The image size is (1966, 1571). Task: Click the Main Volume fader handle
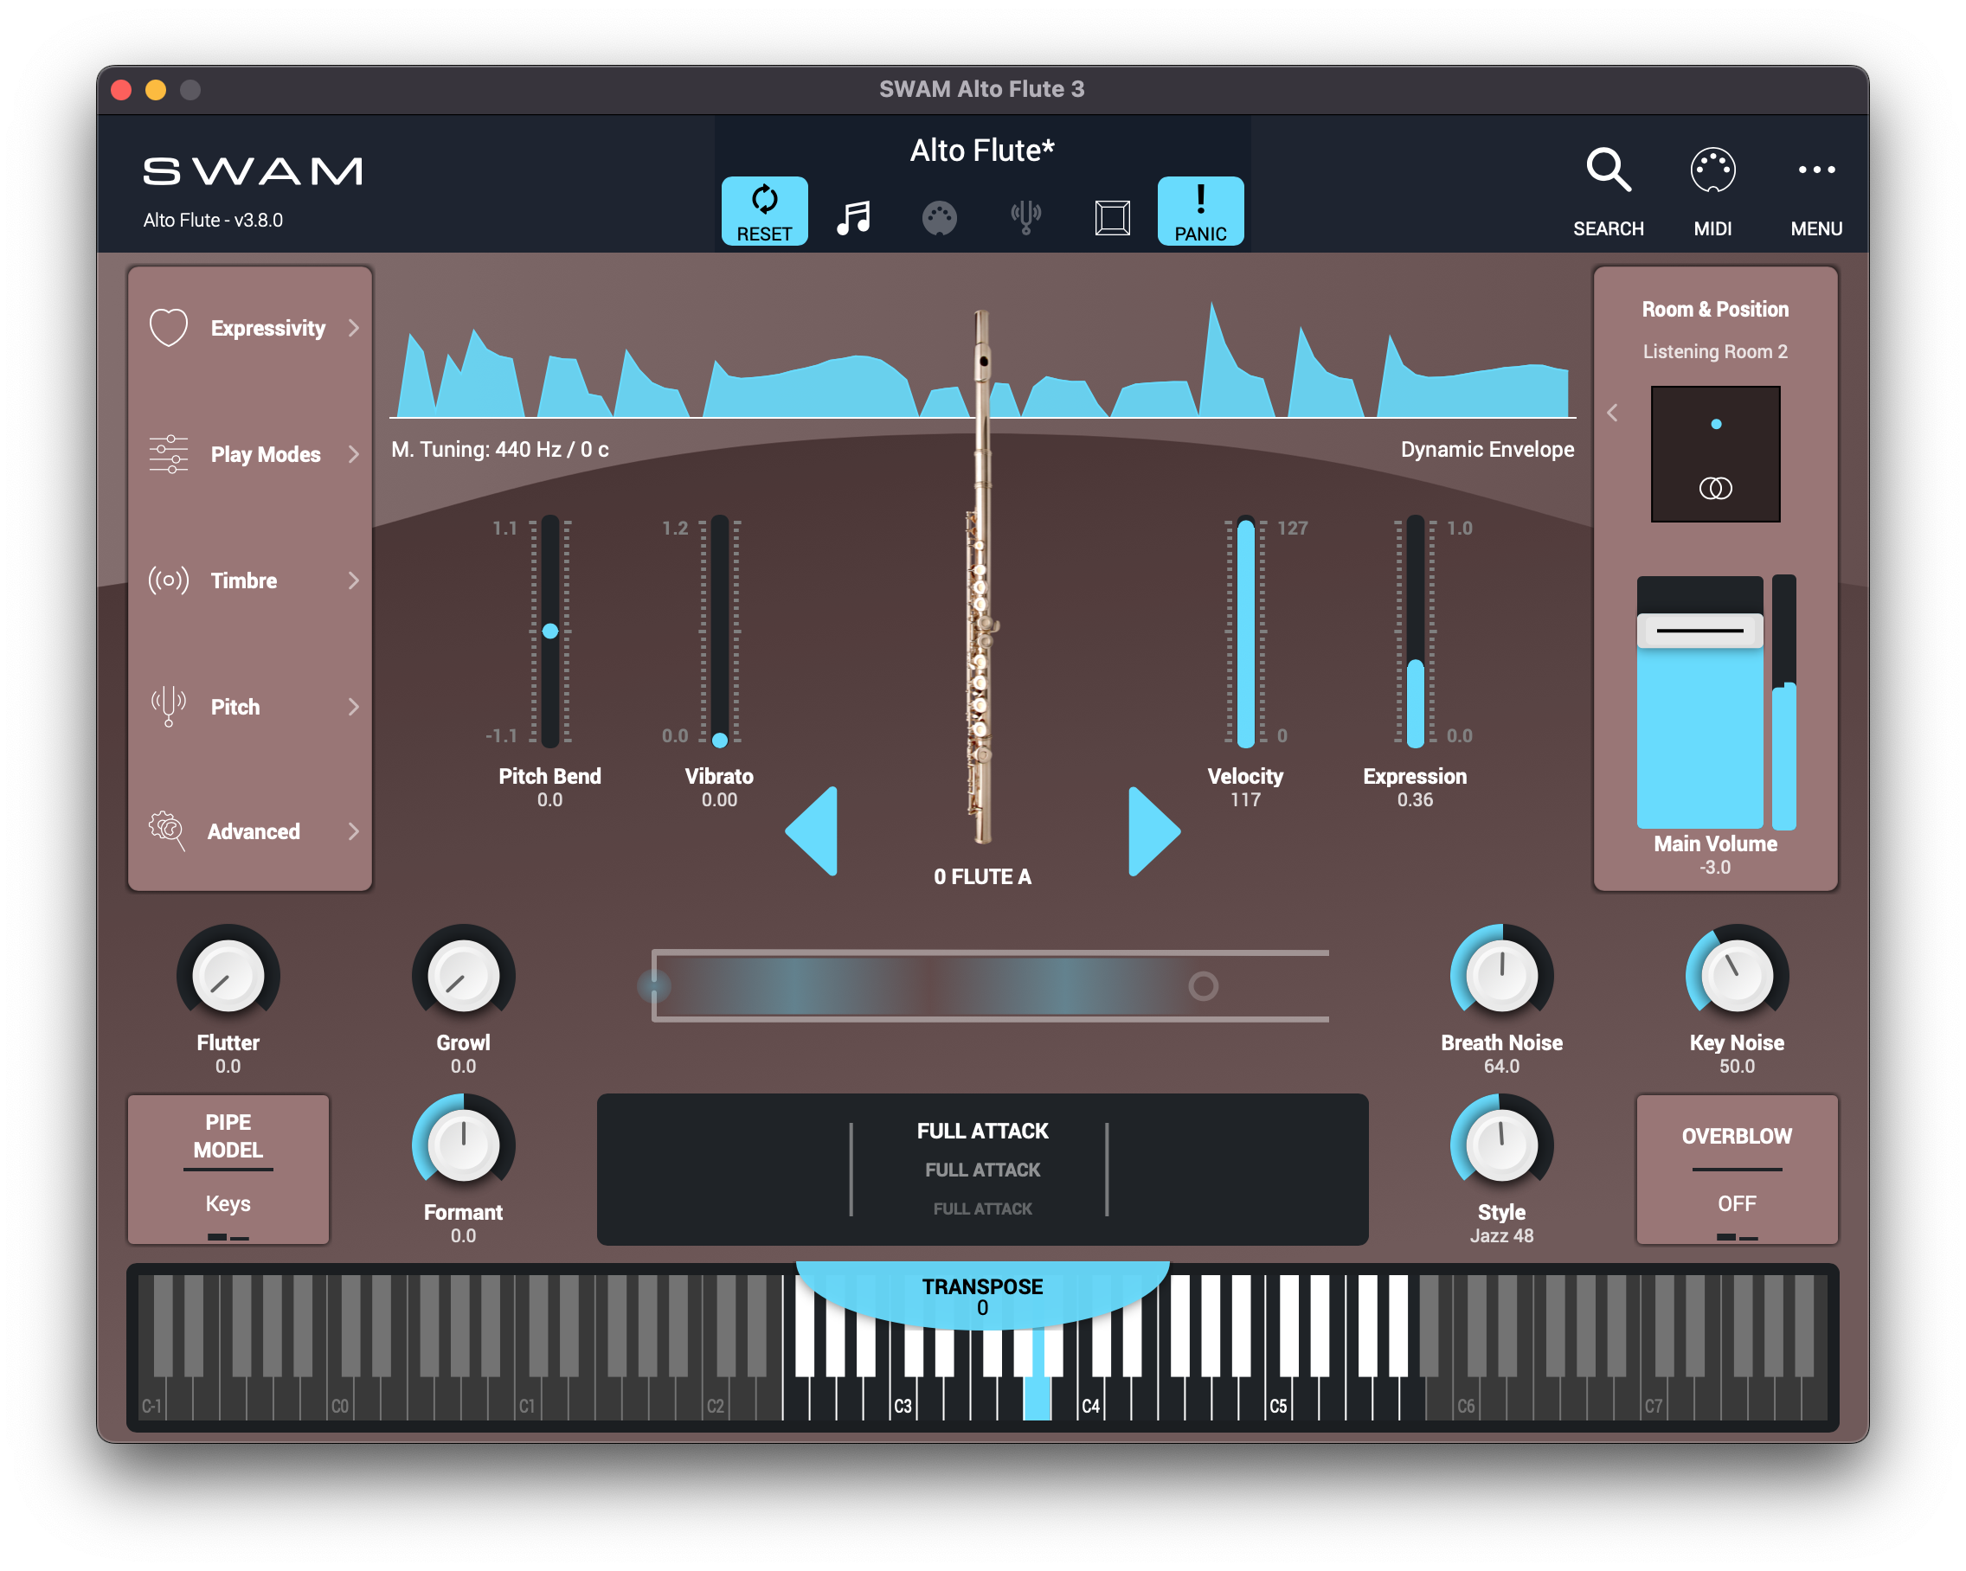click(x=1699, y=631)
